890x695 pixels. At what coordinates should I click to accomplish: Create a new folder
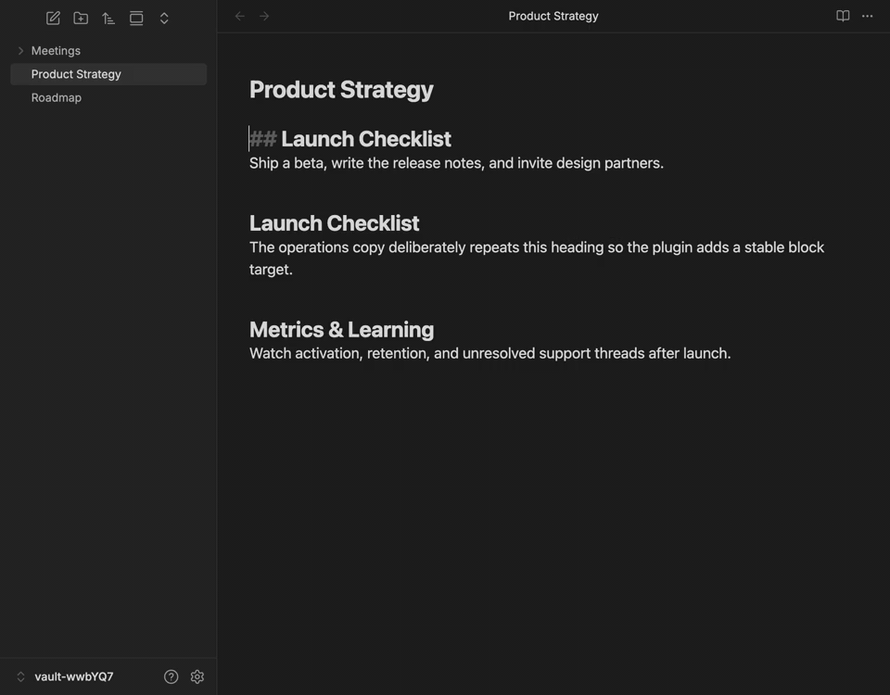click(x=81, y=19)
